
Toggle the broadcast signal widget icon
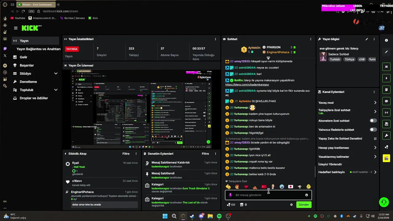[x=386, y=113]
